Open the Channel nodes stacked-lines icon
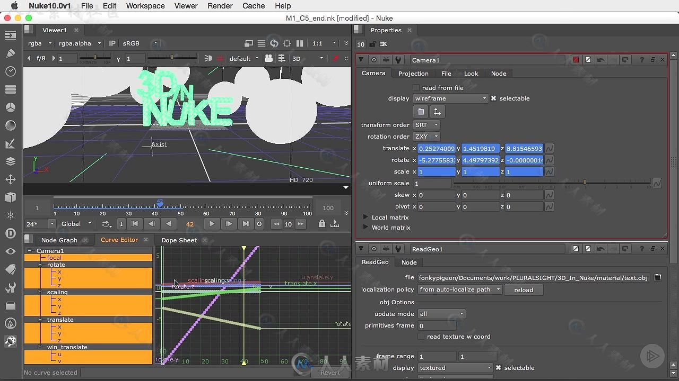Screen dimensions: 679x381 tap(10, 89)
